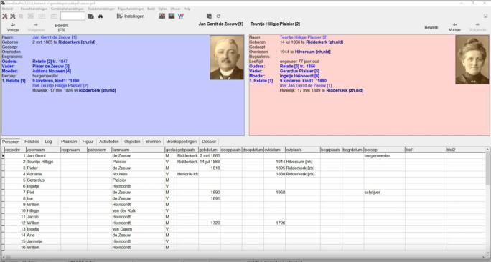Click Vorige arrow on the left panel

(13, 27)
